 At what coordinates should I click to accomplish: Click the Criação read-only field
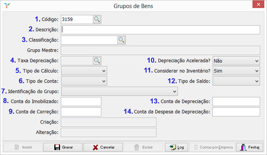point(109,122)
